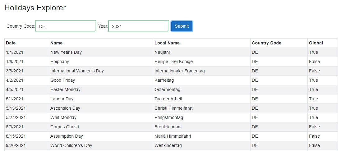Click the Submit button
This screenshot has height=151, width=341.
click(182, 26)
